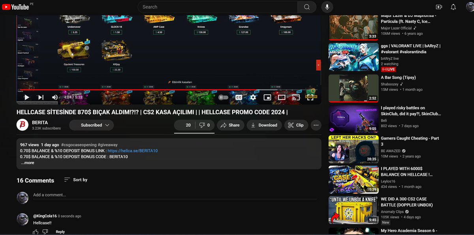Go full screen

(310, 97)
